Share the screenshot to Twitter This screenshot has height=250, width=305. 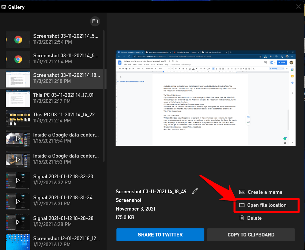click(x=160, y=235)
